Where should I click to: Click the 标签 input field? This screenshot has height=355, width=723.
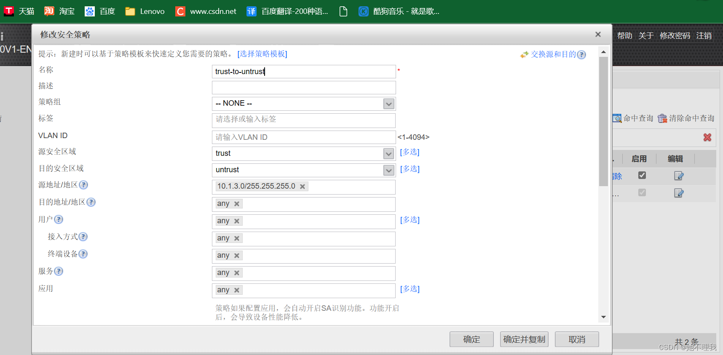[x=304, y=120]
